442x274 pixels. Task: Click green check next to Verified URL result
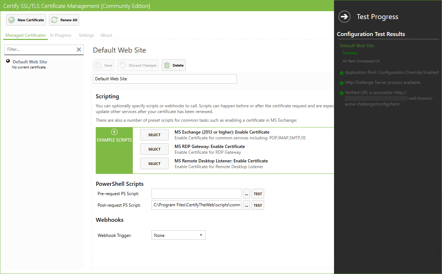pos(342,93)
